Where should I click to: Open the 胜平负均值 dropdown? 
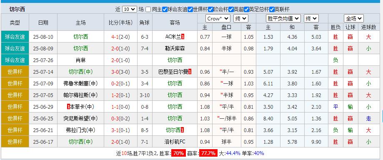(283, 19)
